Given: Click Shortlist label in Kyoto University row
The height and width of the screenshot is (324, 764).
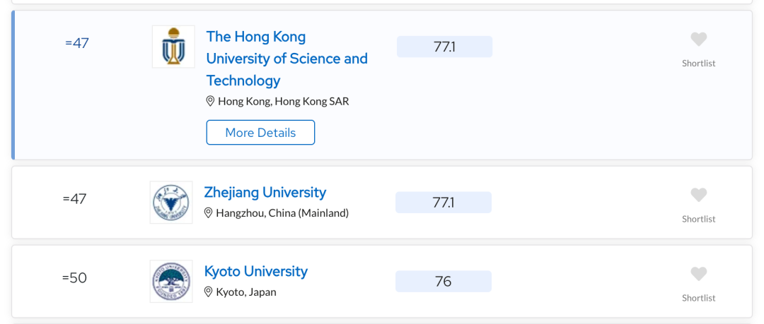Looking at the screenshot, I should [x=699, y=298].
